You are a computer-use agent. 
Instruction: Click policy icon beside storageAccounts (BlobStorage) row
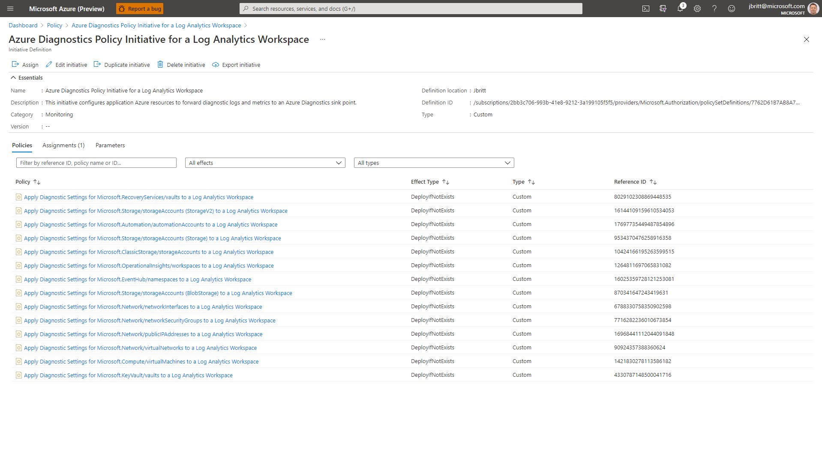point(19,293)
